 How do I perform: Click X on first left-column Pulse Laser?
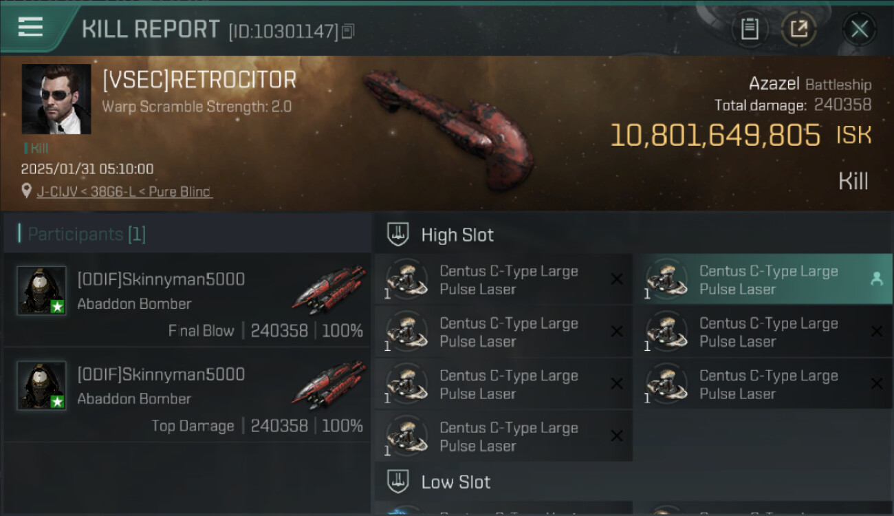[617, 279]
